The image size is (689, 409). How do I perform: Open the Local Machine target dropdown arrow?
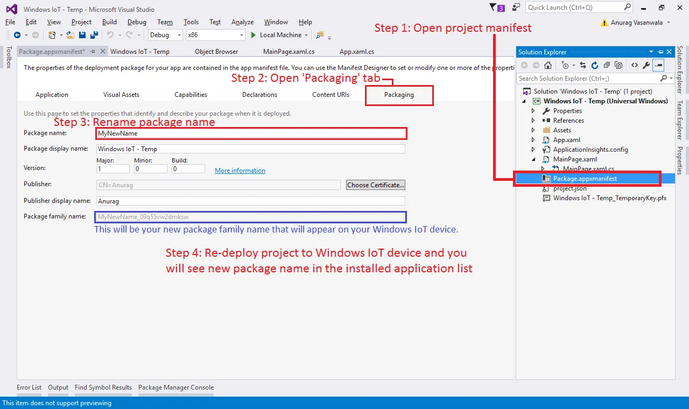(x=306, y=35)
